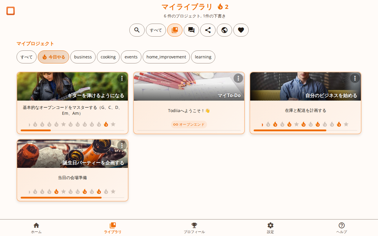Toggle the cooking category chip
The width and height of the screenshot is (378, 236).
(108, 57)
